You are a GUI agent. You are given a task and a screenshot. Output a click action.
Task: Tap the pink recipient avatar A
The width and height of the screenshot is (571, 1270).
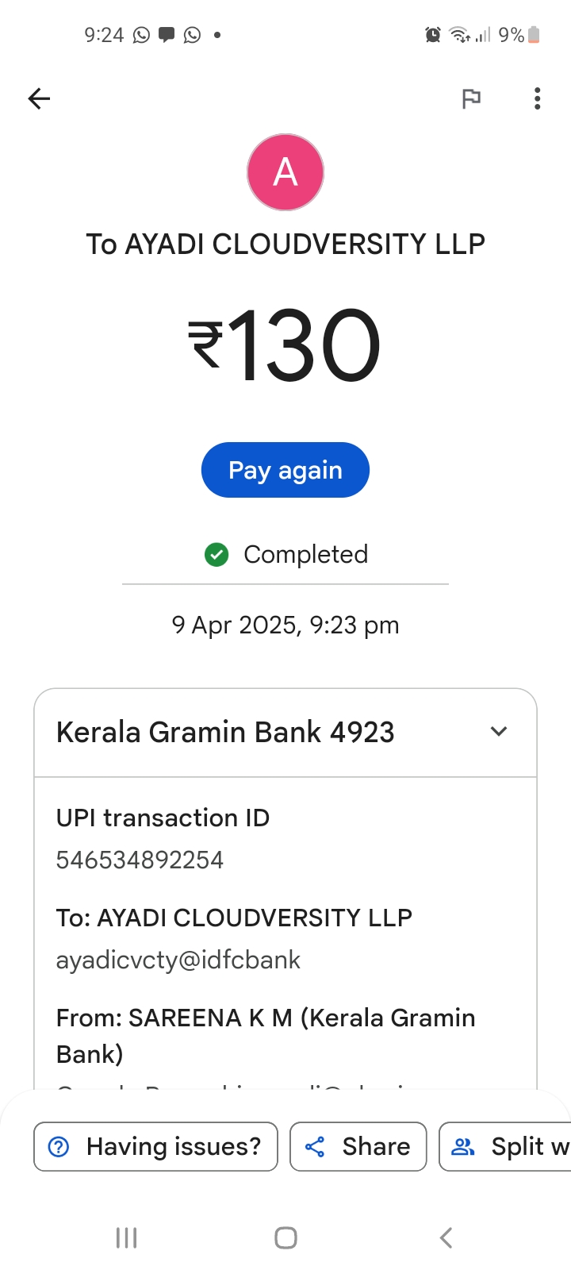[x=285, y=172]
